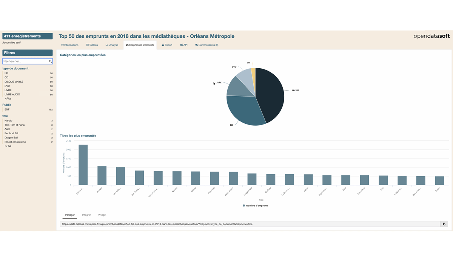This screenshot has height=275, width=453.
Task: Select the ENF public filter
Action: pyautogui.click(x=7, y=109)
